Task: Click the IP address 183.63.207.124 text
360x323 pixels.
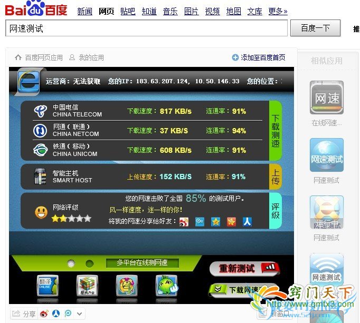Action: pyautogui.click(x=163, y=81)
